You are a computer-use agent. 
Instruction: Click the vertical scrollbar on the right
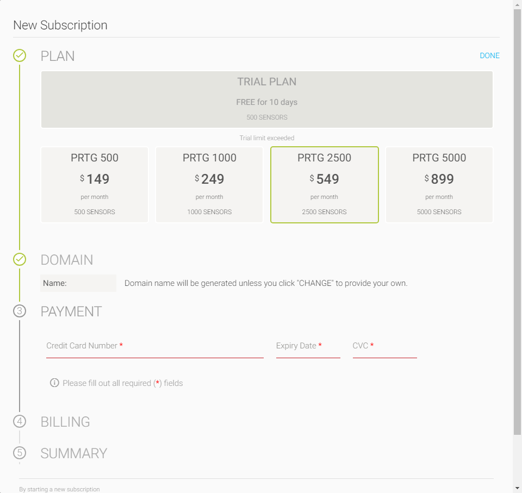tap(517, 217)
